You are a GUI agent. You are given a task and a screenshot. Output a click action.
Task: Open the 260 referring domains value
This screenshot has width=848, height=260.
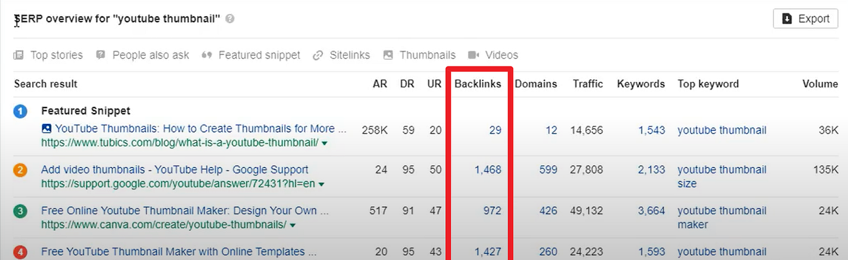pyautogui.click(x=548, y=252)
